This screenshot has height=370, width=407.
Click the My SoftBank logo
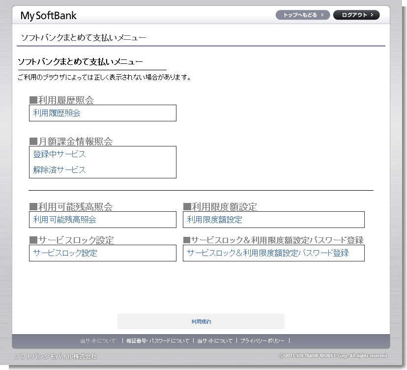pyautogui.click(x=49, y=16)
